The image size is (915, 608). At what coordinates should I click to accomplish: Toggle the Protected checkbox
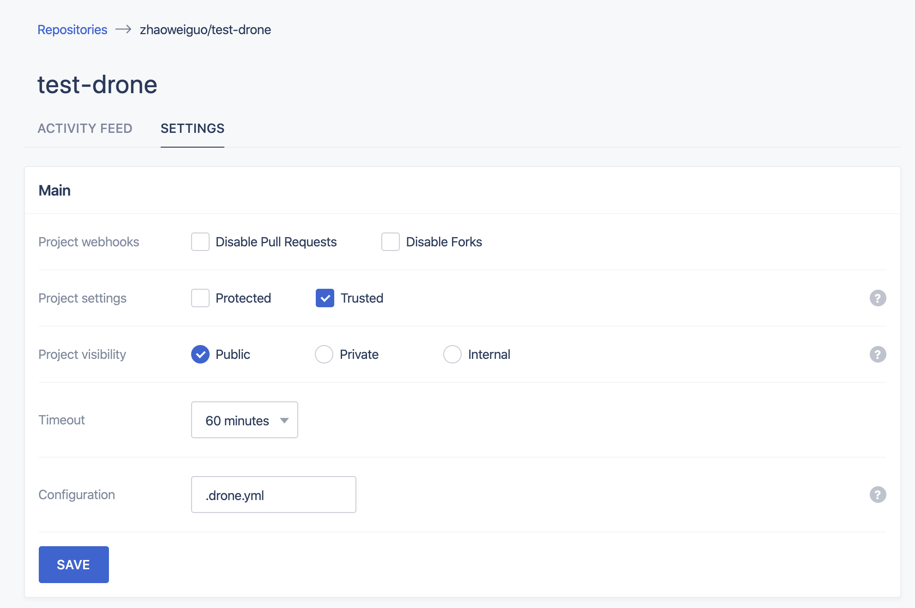[x=200, y=298]
